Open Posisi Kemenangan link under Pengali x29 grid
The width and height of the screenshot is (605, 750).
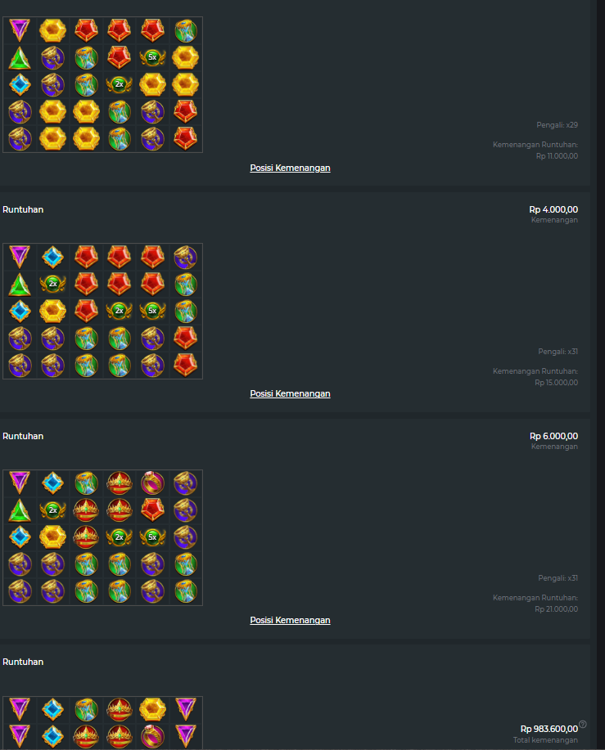click(290, 168)
